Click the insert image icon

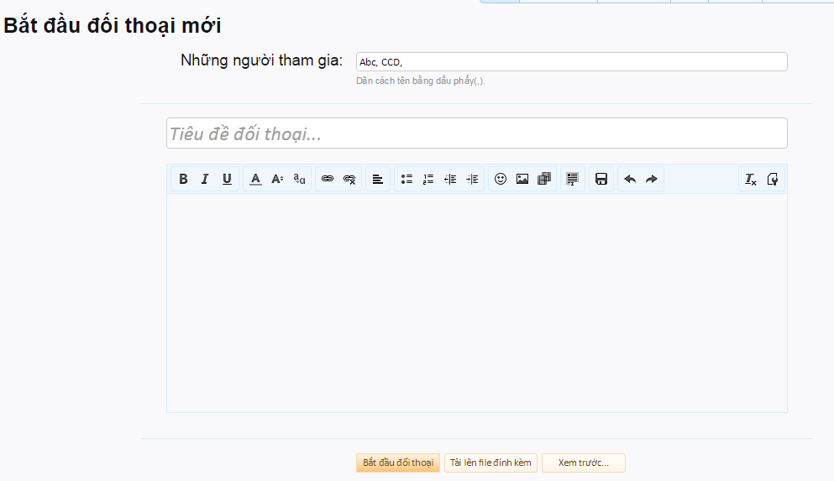522,179
